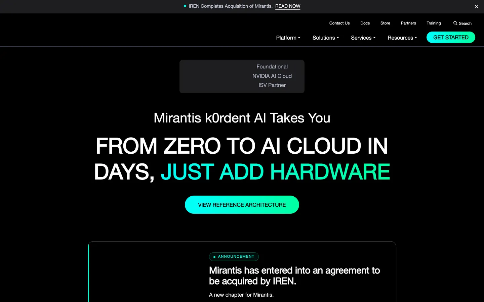Click the Search magnifier icon
Viewport: 484px width, 302px height.
tap(455, 23)
